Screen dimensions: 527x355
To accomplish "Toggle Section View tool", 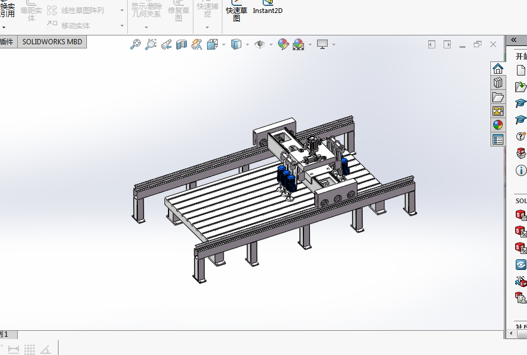I will click(x=182, y=44).
